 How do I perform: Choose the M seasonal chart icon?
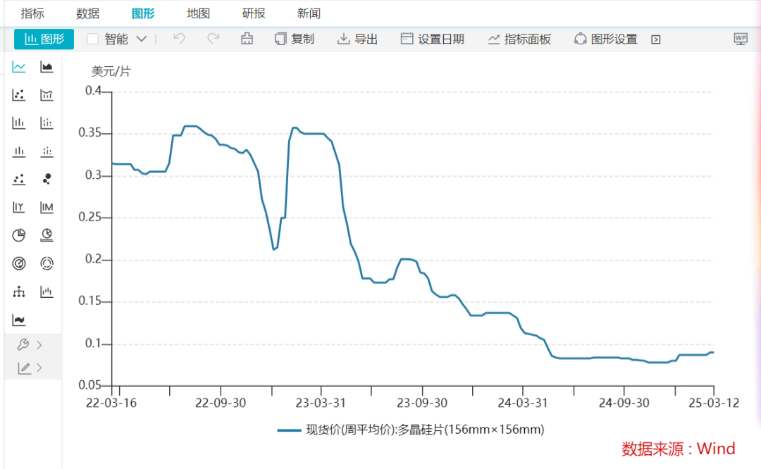pos(47,208)
